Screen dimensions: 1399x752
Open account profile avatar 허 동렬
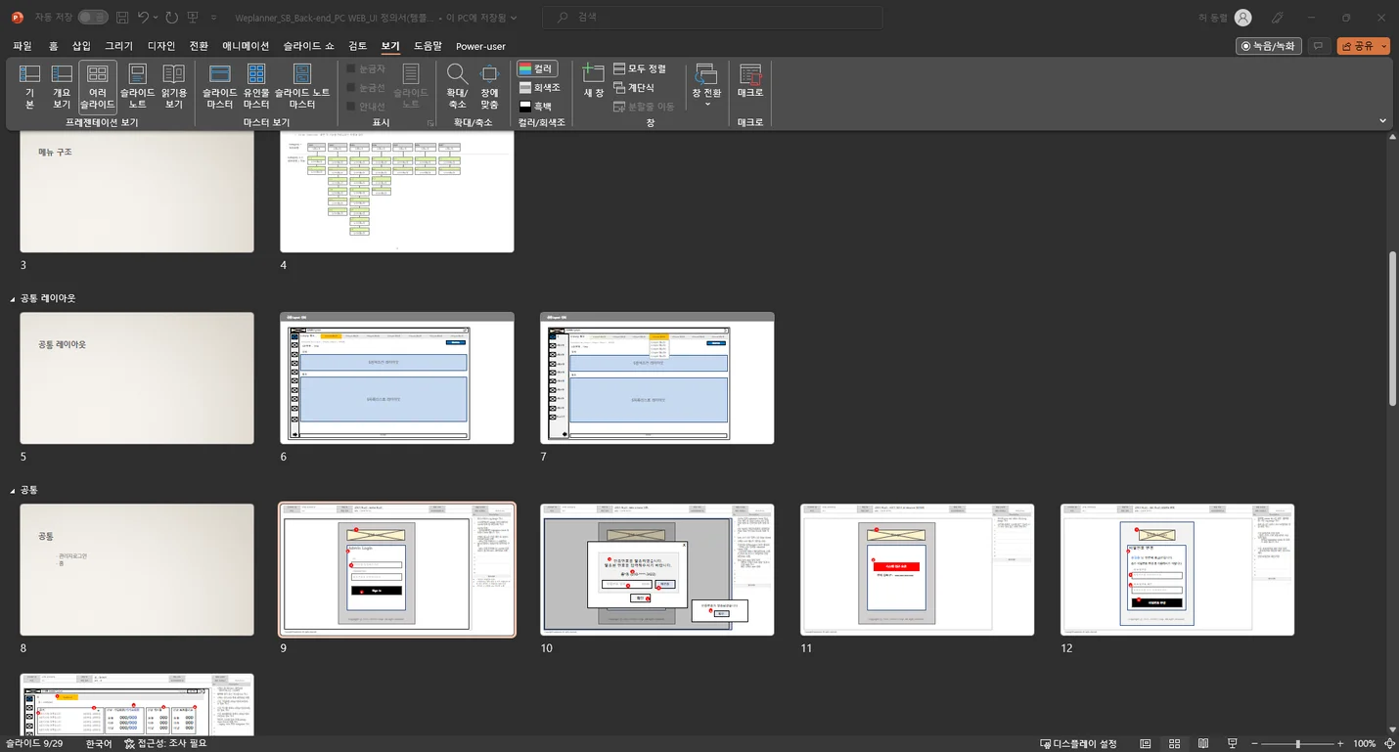(x=1242, y=18)
